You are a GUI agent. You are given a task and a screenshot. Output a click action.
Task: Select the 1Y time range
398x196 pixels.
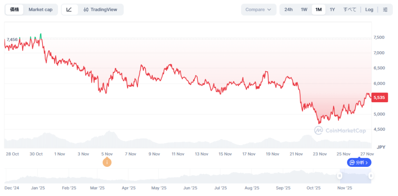(332, 10)
